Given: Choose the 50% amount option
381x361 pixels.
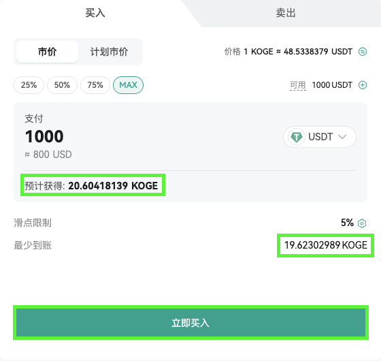Looking at the screenshot, I should click(62, 85).
